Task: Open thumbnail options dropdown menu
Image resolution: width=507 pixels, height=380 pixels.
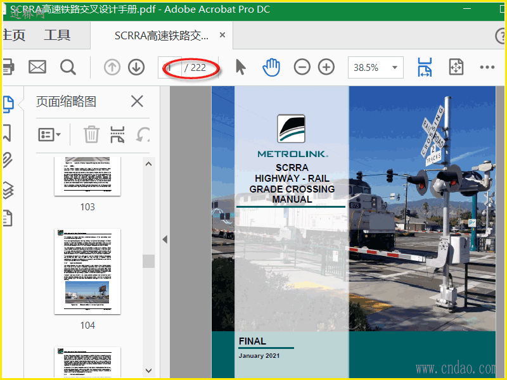Action: point(49,134)
